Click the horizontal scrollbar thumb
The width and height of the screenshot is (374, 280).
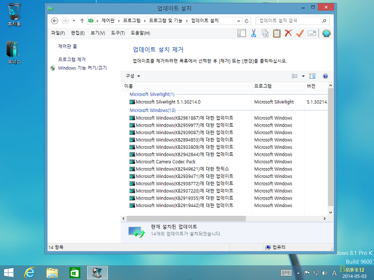(186, 219)
